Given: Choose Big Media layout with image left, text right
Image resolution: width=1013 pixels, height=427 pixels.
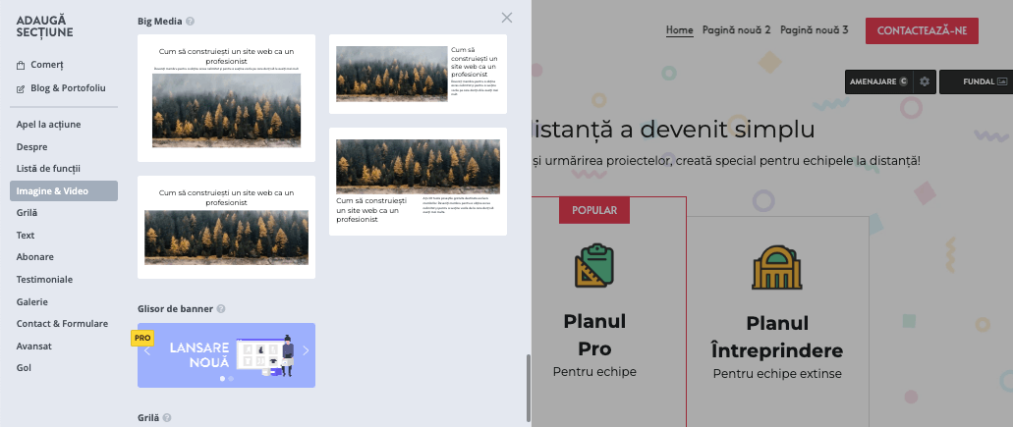Looking at the screenshot, I should tap(418, 75).
